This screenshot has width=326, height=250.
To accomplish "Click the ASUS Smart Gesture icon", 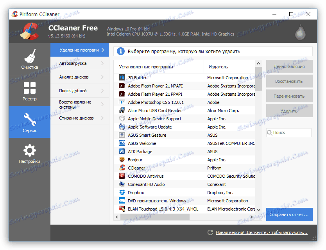I will (x=122, y=135).
